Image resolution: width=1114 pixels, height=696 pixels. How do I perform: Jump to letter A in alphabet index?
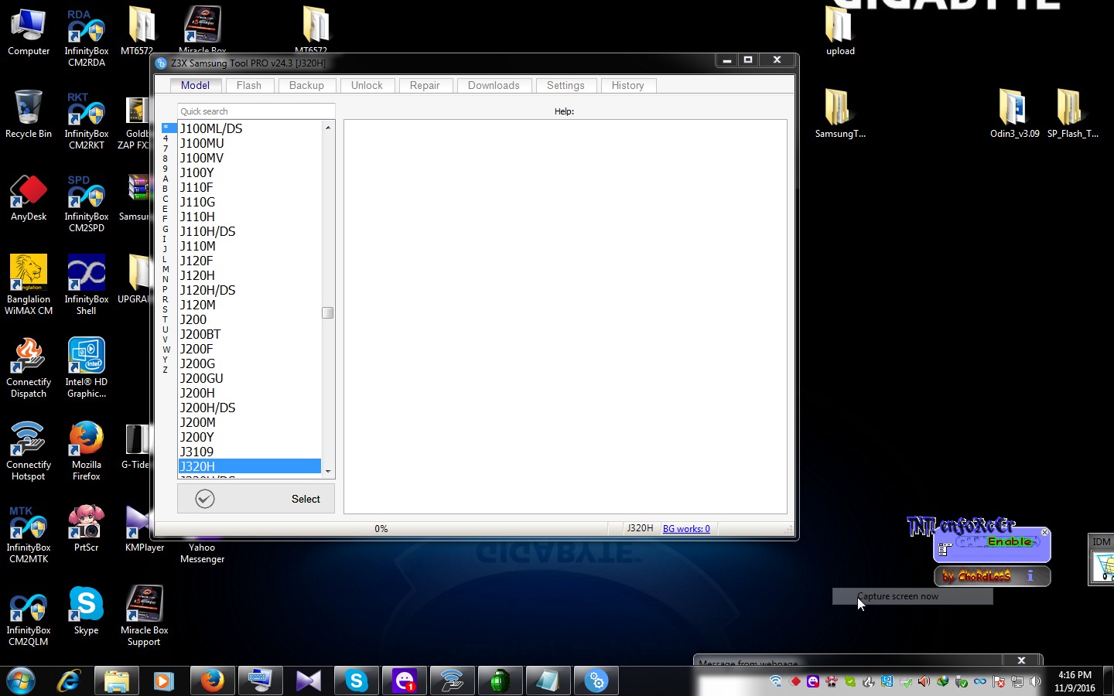click(165, 179)
